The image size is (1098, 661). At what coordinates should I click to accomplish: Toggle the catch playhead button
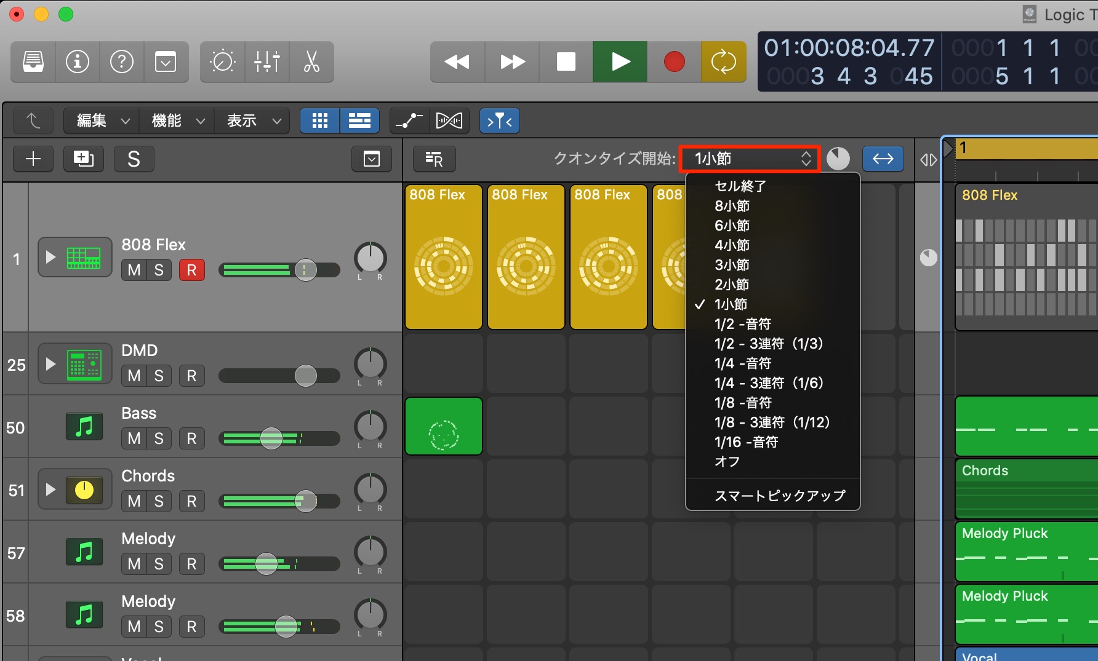pyautogui.click(x=500, y=121)
